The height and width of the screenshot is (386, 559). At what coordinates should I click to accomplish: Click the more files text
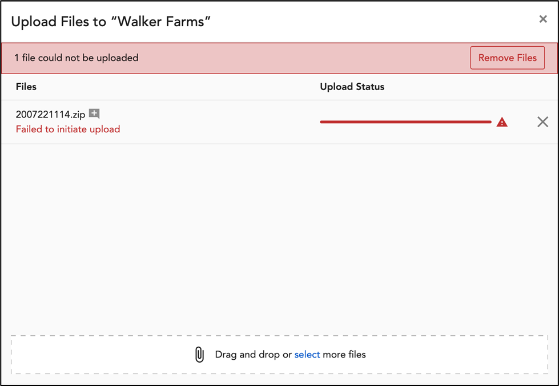click(x=344, y=355)
